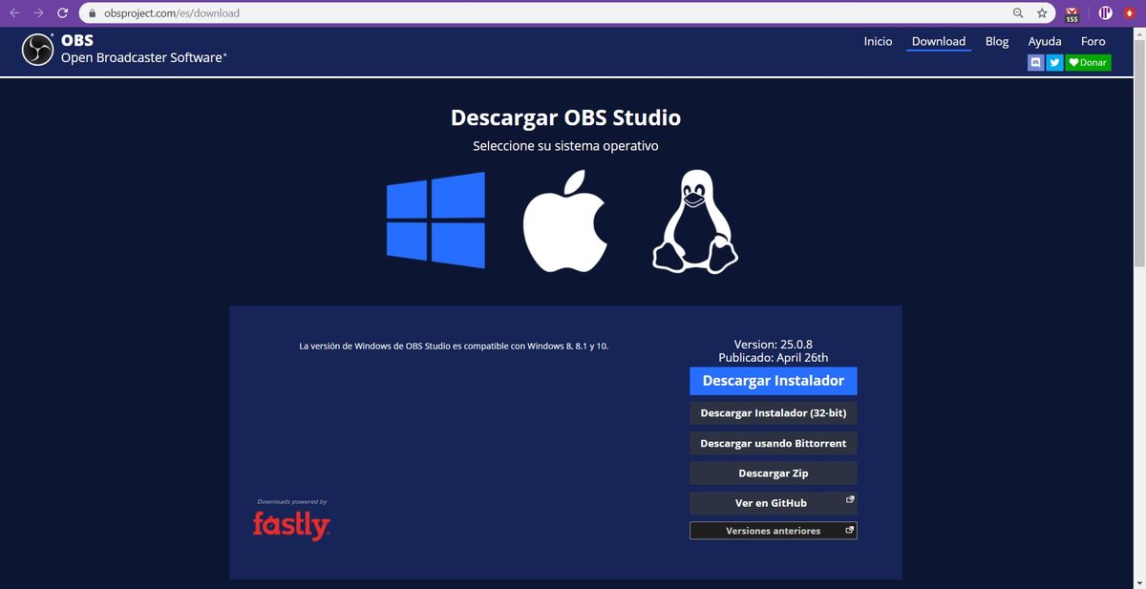Click the Version: 25.0.8 text
The image size is (1146, 589).
(x=774, y=345)
